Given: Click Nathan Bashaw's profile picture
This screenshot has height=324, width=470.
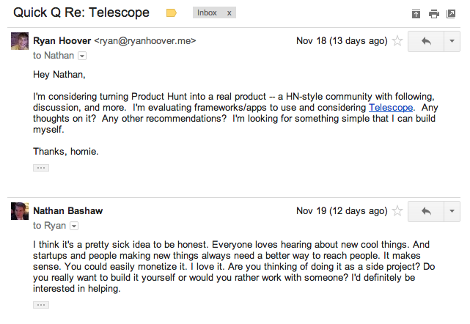Looking at the screenshot, I should [20, 211].
